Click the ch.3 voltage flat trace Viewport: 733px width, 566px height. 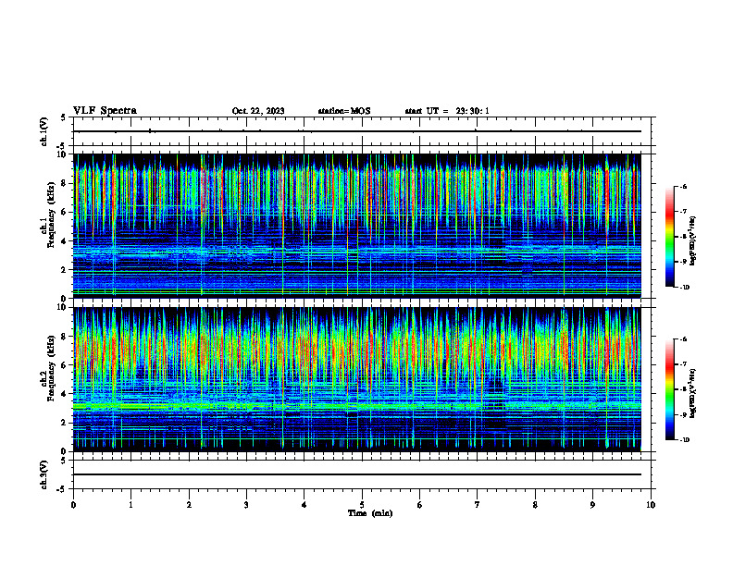click(x=356, y=474)
